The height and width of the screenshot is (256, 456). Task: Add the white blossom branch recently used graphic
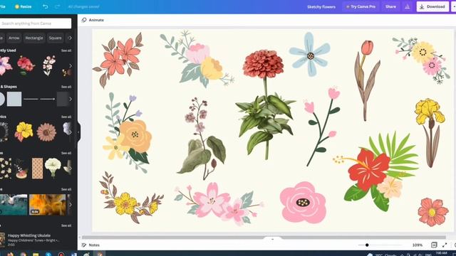49,66
